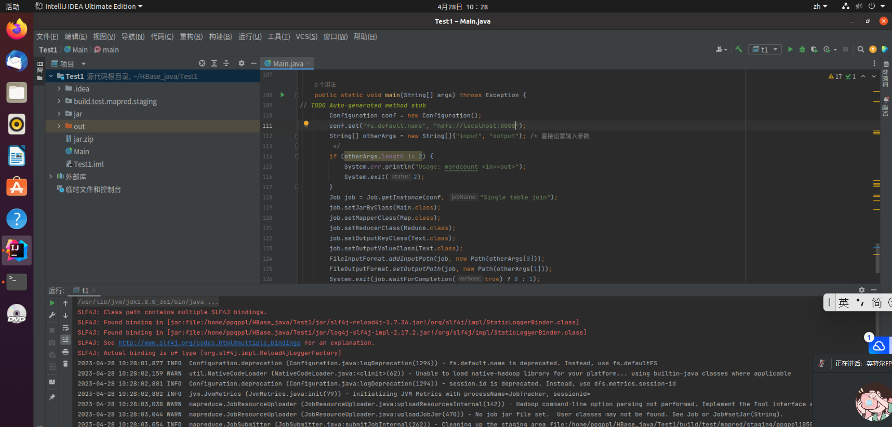Switch to the Main.java editor tab
Image resolution: width=892 pixels, height=427 pixels.
pos(287,63)
